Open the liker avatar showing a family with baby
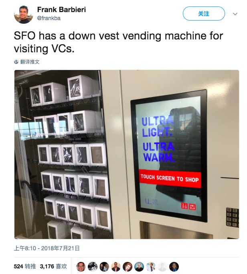 104,266
